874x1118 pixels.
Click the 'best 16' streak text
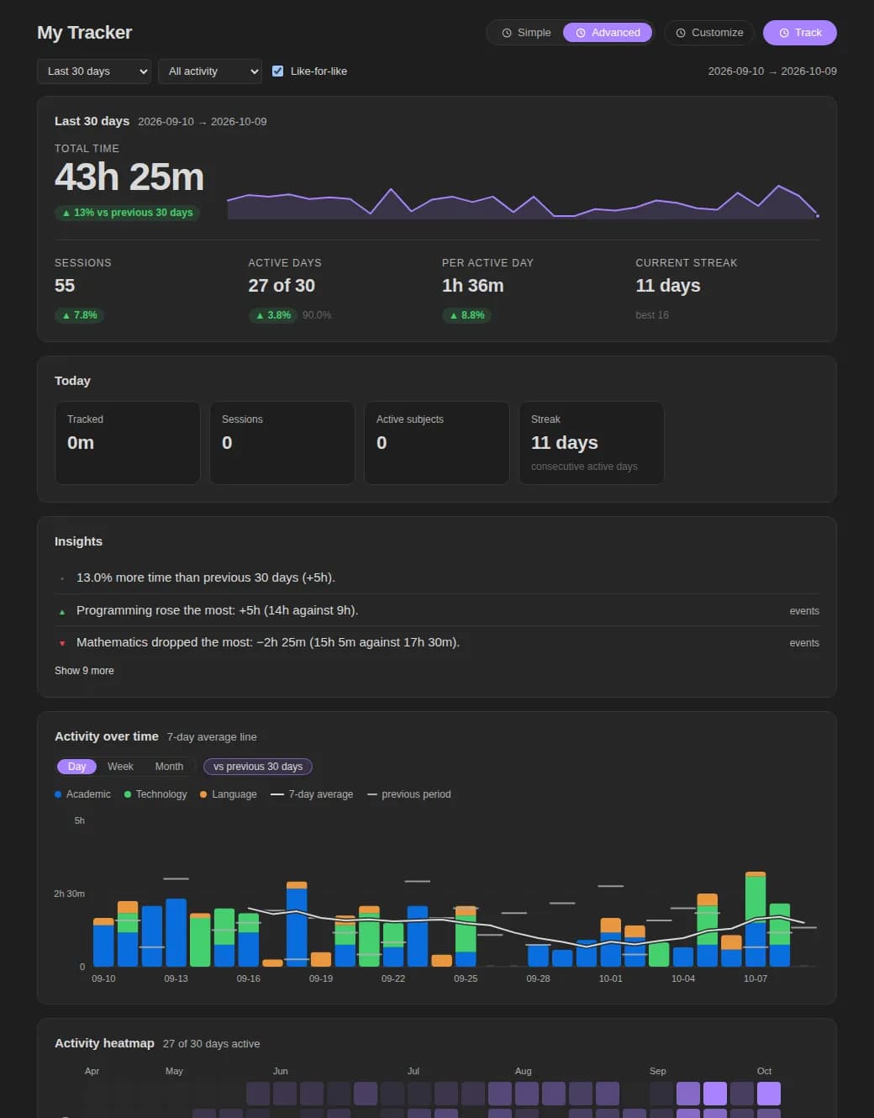point(652,315)
